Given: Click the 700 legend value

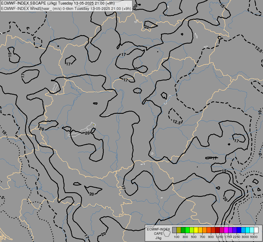Looking at the screenshot, I should click(x=203, y=237).
